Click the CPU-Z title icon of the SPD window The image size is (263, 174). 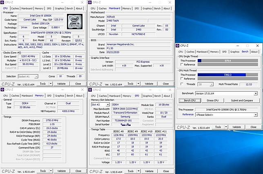(90, 90)
